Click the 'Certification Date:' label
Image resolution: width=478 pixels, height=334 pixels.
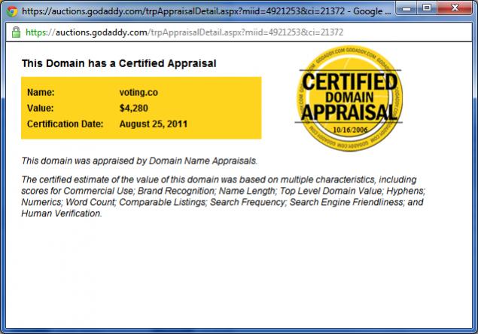(65, 124)
